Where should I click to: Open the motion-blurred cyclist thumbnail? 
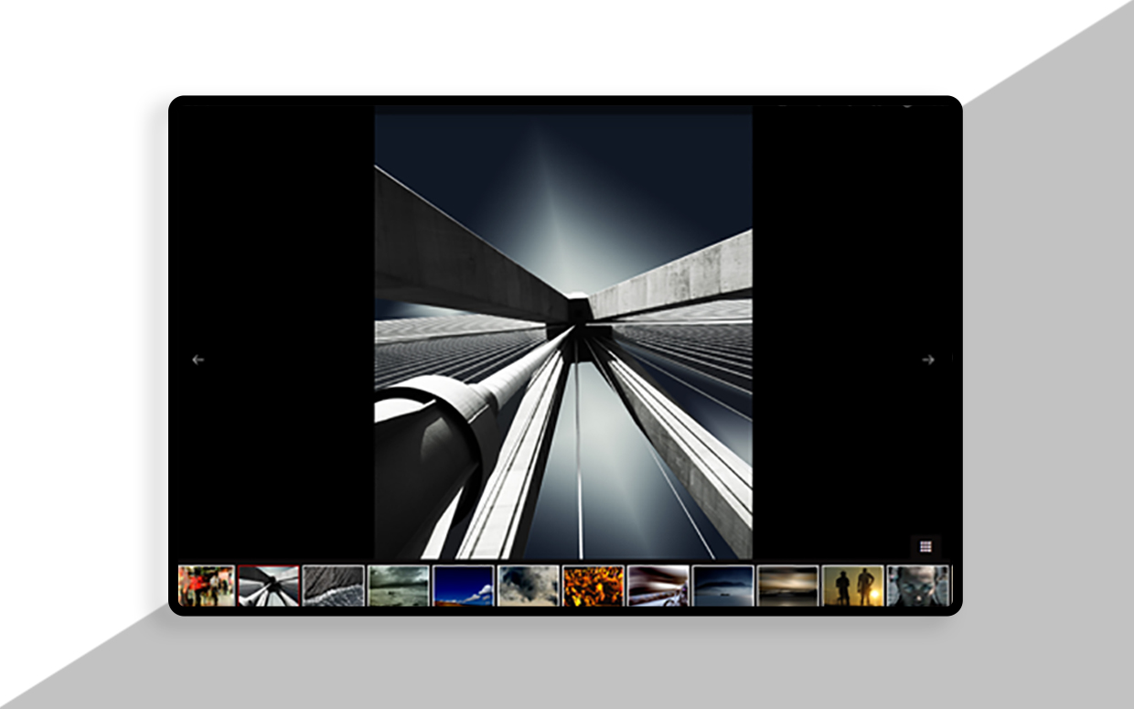coord(658,585)
